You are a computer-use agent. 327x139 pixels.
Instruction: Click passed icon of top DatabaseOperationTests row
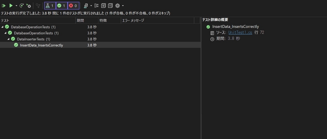click(7, 27)
